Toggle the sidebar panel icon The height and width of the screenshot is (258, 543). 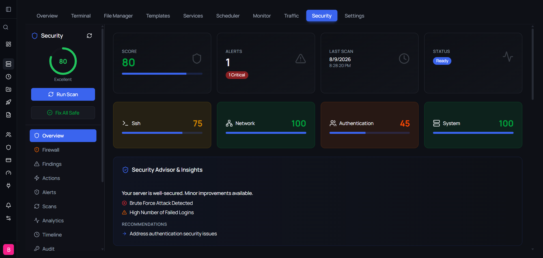8,9
